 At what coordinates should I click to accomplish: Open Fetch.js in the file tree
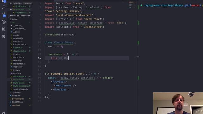point(17,54)
